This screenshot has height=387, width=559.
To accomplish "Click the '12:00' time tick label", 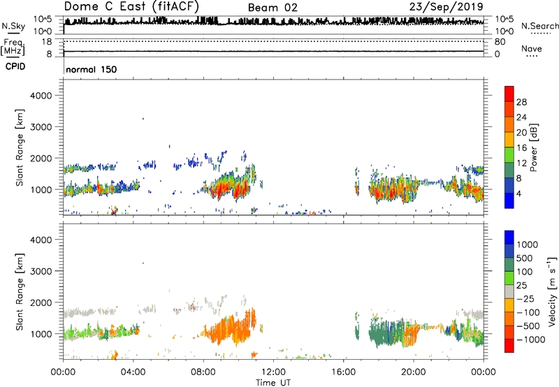I will coord(273,372).
